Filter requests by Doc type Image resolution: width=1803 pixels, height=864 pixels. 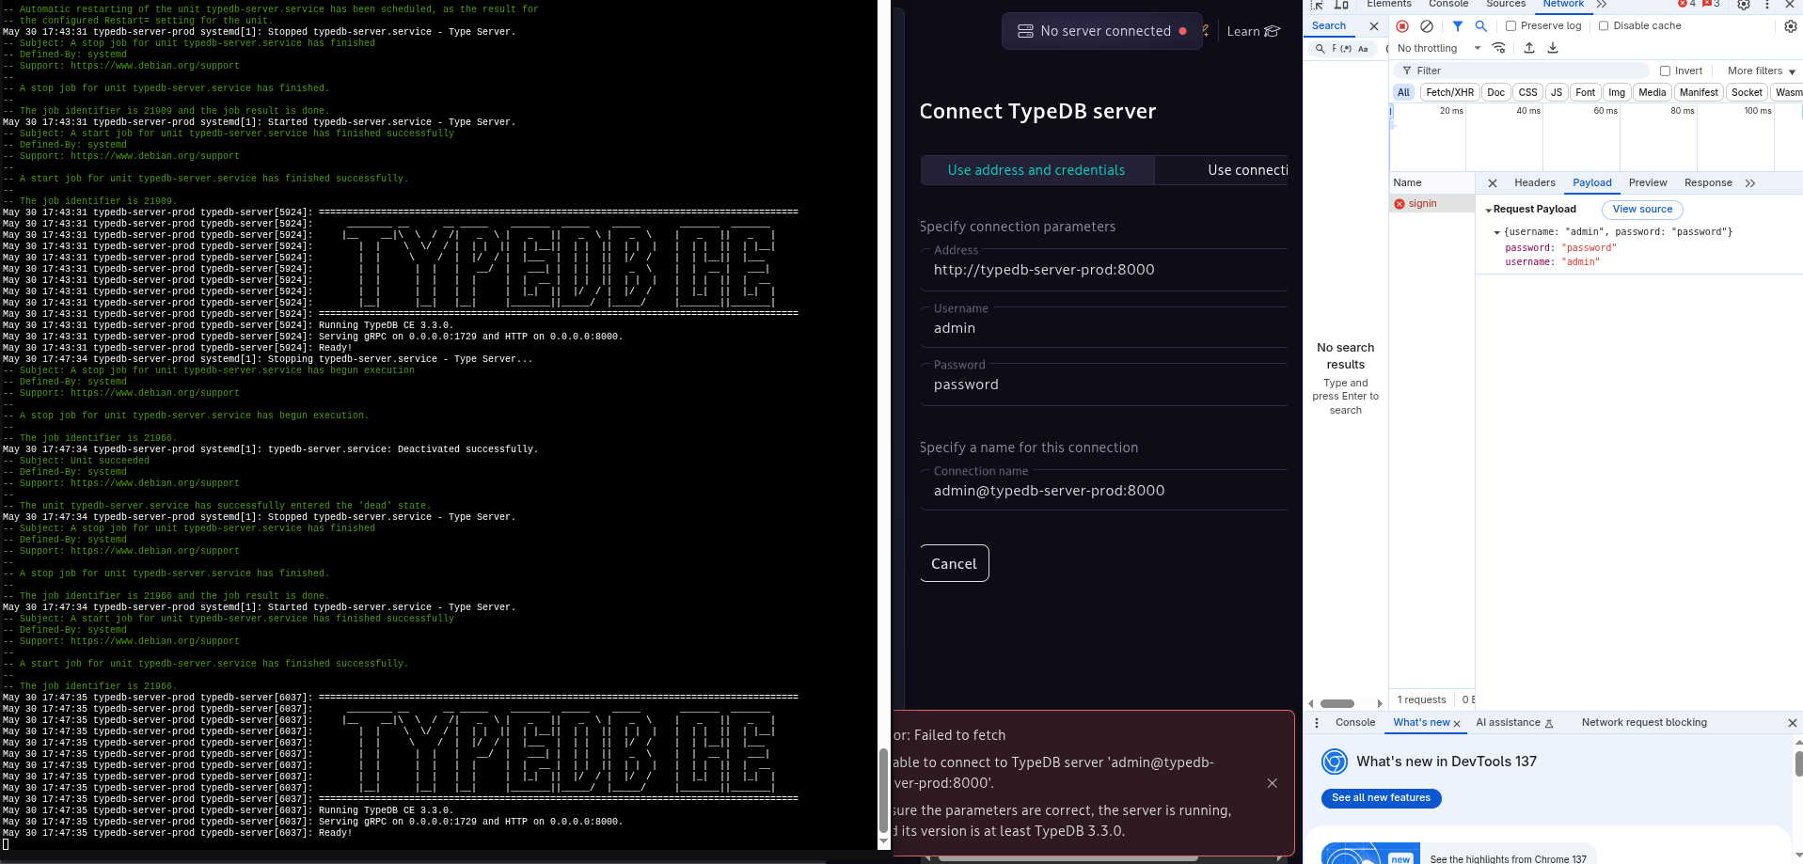click(1495, 92)
